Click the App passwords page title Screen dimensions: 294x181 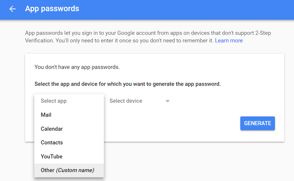[x=52, y=9]
